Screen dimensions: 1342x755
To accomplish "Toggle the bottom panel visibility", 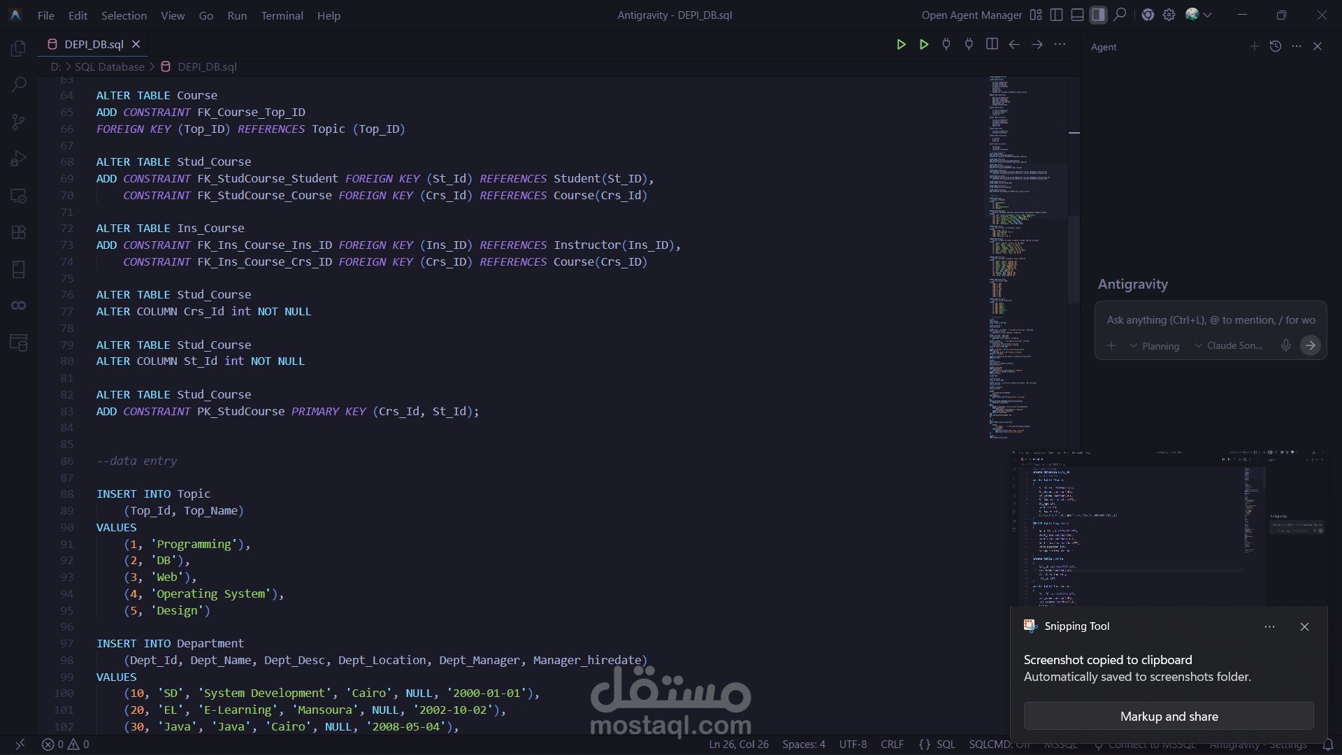I will click(1078, 15).
